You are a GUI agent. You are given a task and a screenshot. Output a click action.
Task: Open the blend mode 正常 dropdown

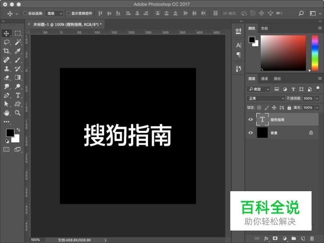tap(267, 99)
